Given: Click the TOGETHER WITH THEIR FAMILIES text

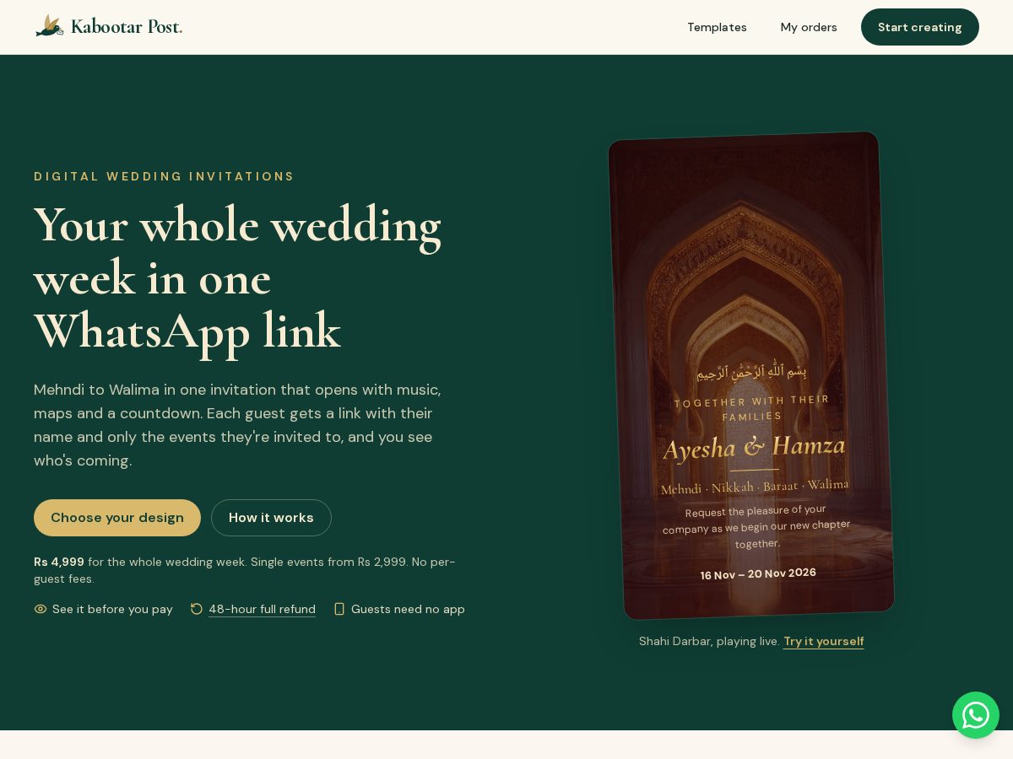Looking at the screenshot, I should coord(752,408).
